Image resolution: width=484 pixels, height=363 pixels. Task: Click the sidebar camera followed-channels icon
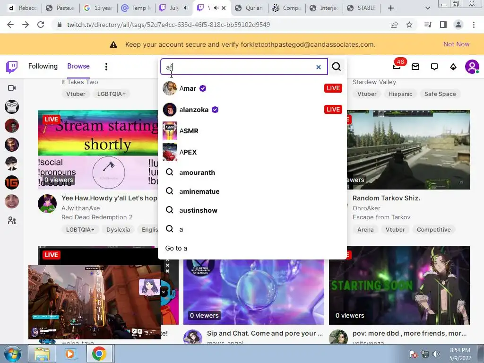click(x=12, y=88)
